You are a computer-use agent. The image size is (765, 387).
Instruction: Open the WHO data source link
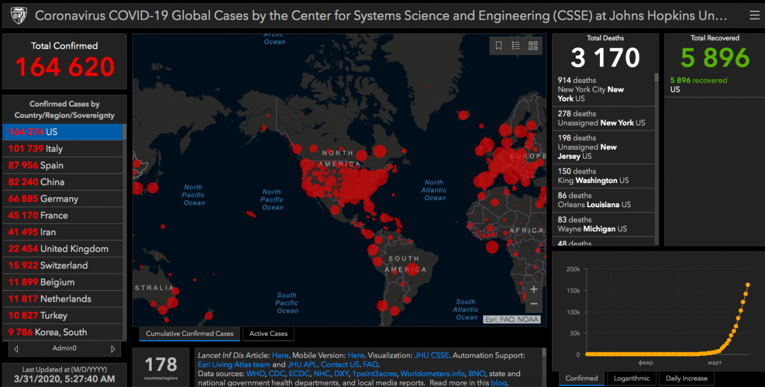point(256,374)
